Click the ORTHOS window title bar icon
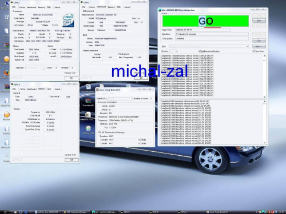This screenshot has height=214, width=286. pyautogui.click(x=160, y=10)
